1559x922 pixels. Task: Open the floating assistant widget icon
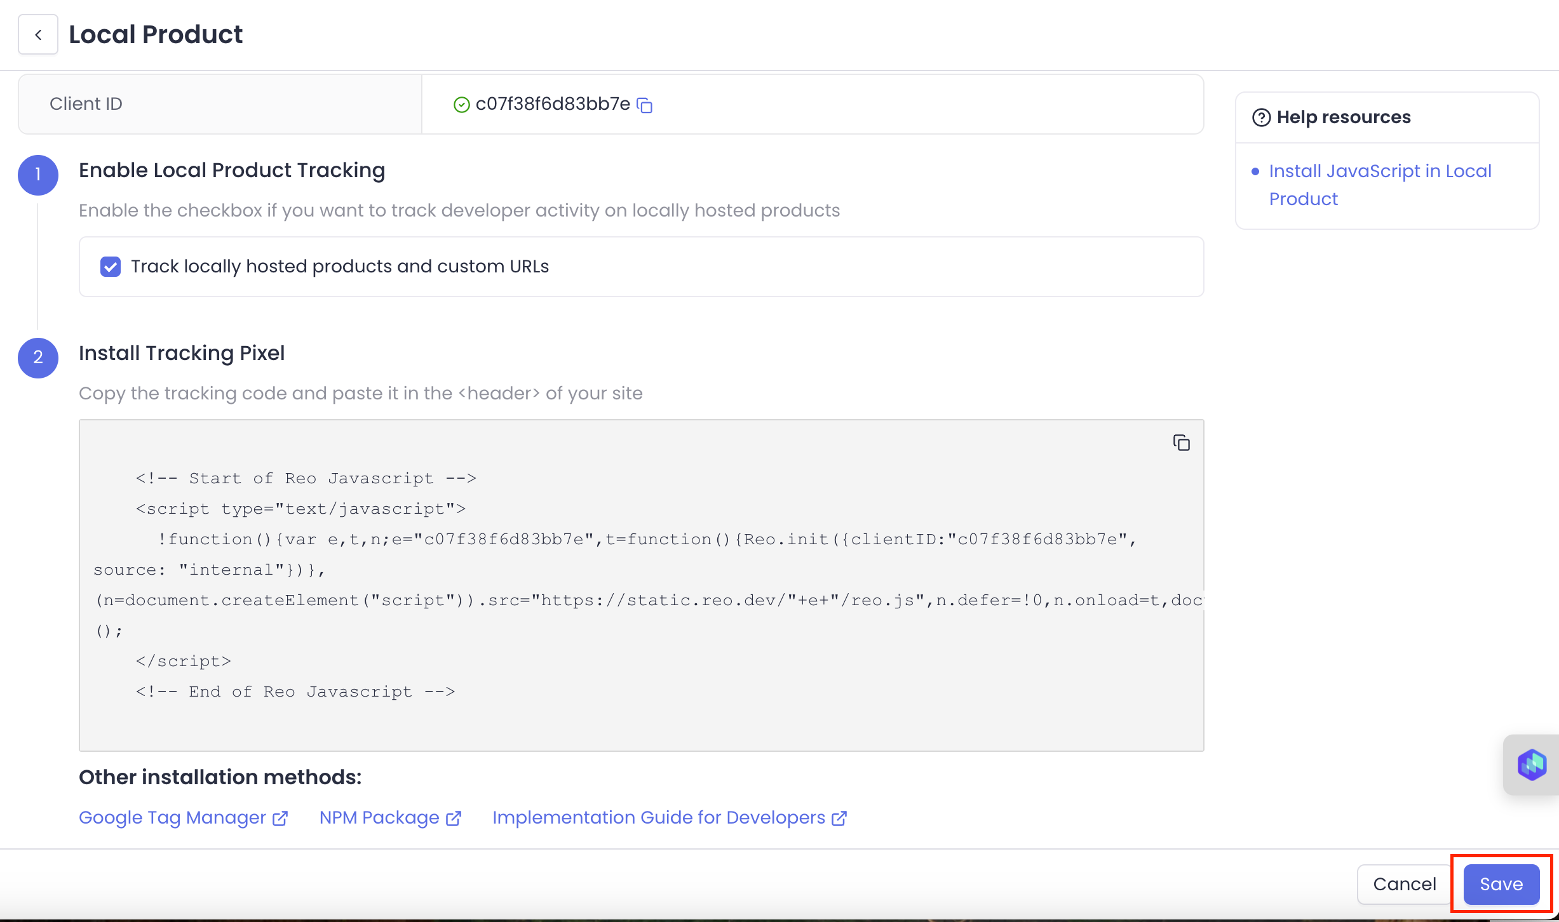click(x=1532, y=764)
